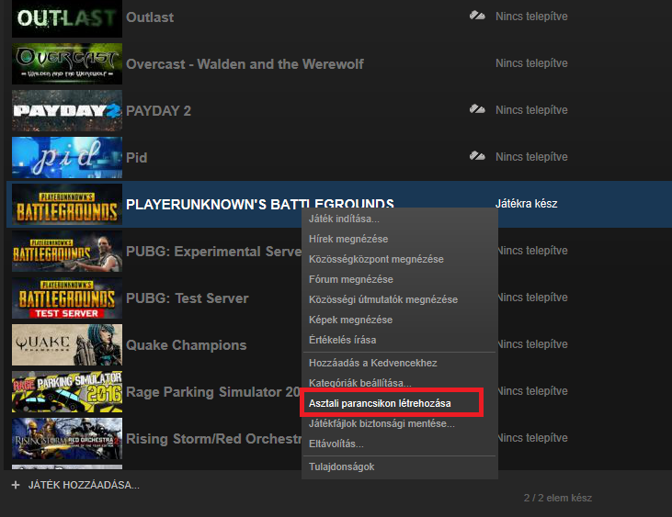
Task: Click the Rage Parking Simulator thumbnail
Action: click(67, 391)
